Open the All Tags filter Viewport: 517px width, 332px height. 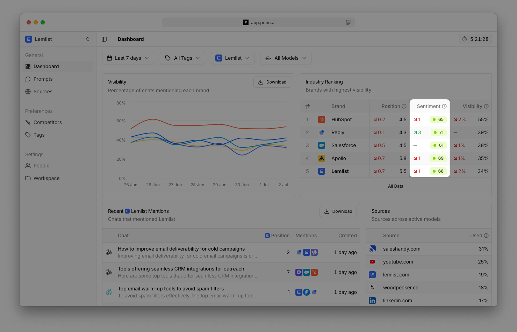(182, 58)
